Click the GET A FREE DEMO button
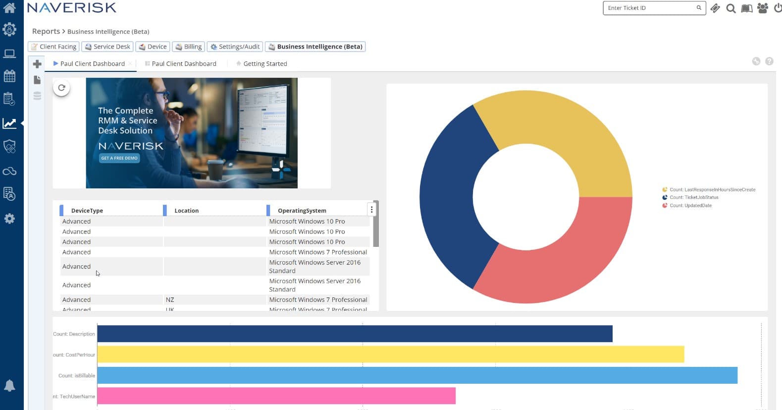Screen dimensions: 782x410 point(119,158)
